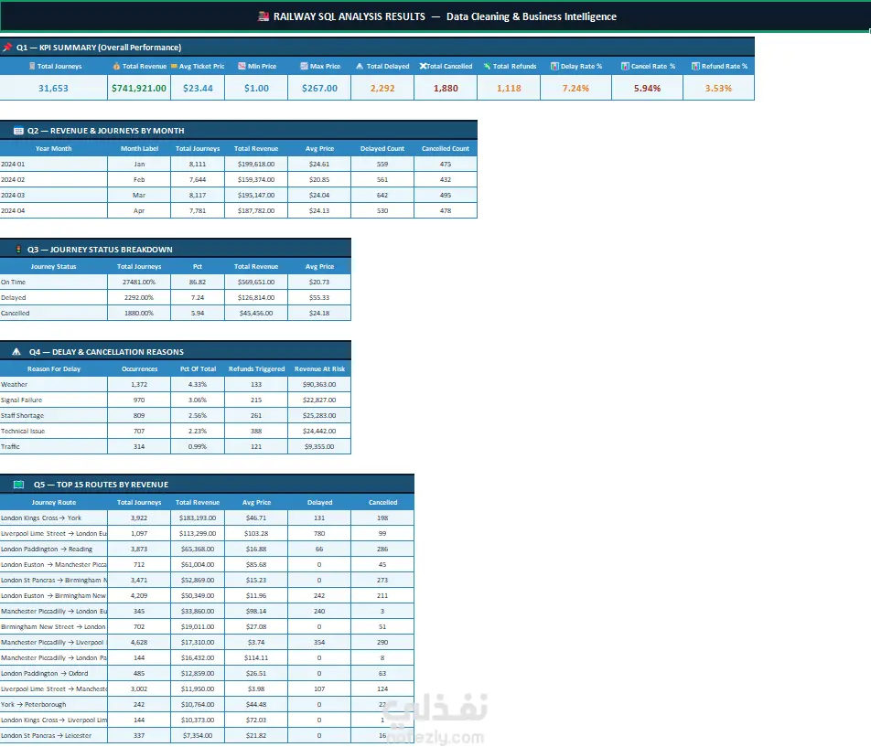Click the icon next to Total Journeys KPI header

(x=32, y=66)
